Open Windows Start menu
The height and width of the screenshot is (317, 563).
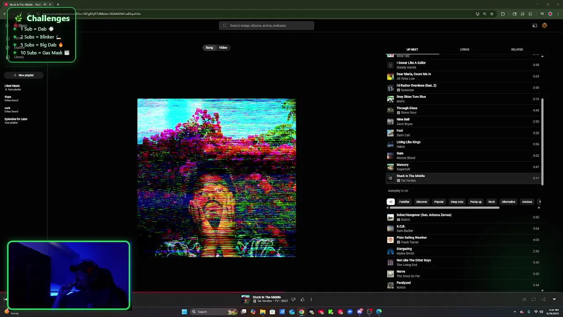point(184,312)
